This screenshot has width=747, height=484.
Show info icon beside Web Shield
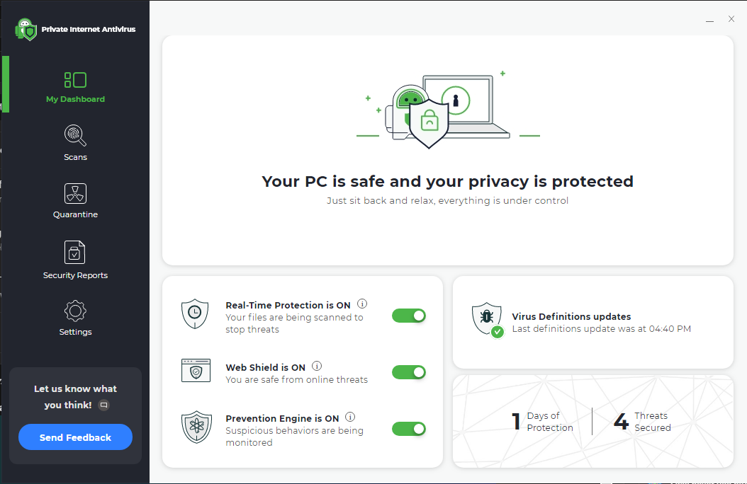(317, 366)
